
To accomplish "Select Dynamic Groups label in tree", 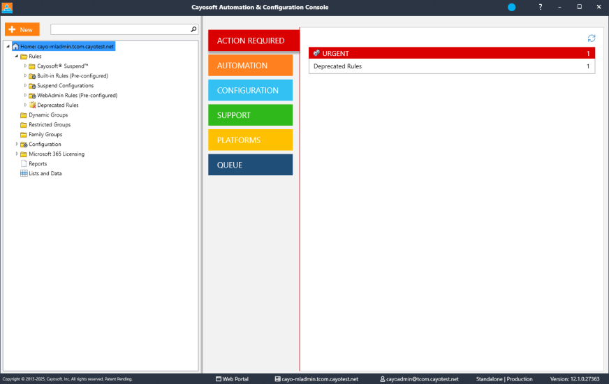I will point(48,115).
